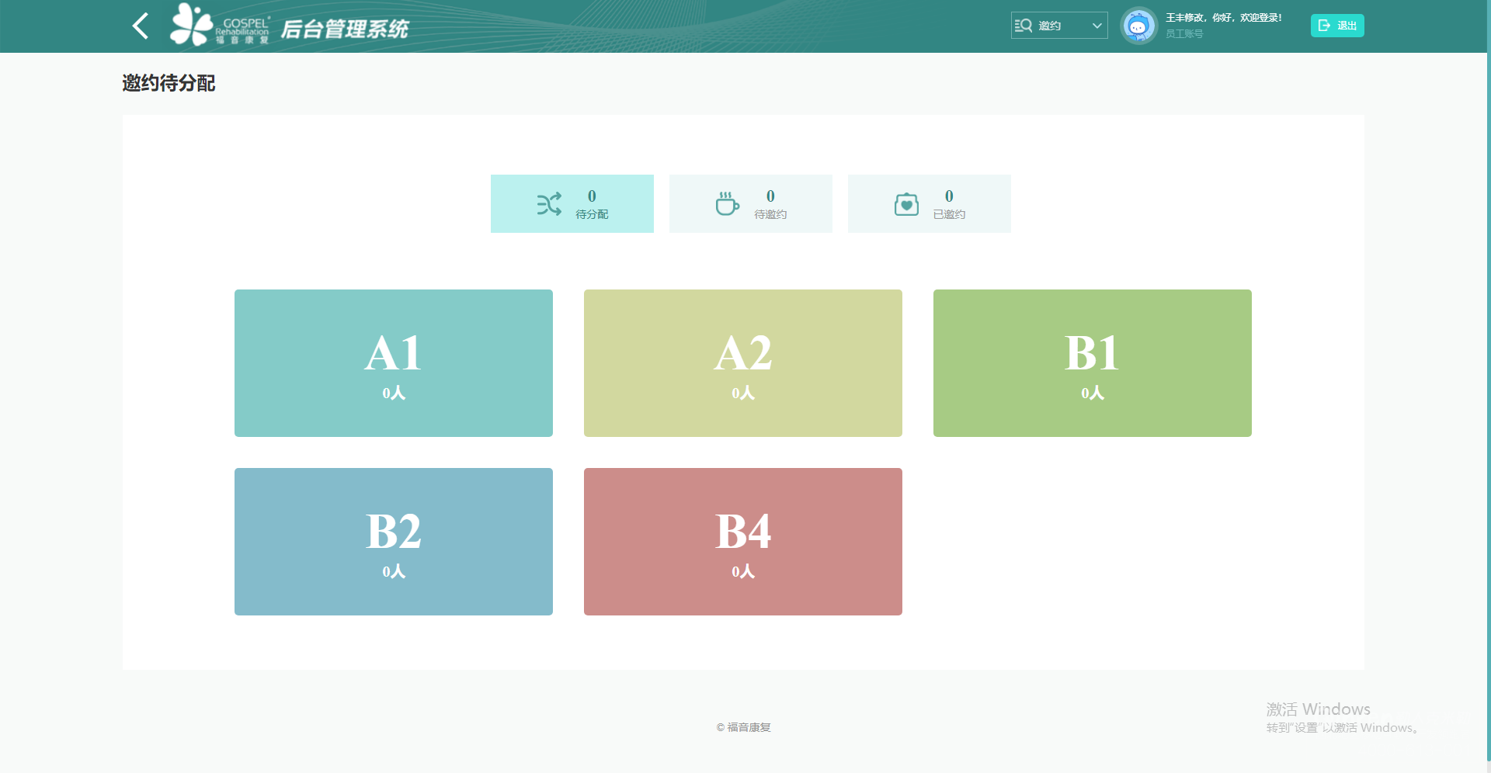The image size is (1491, 773).
Task: Click the logout arrow icon
Action: 1324,26
